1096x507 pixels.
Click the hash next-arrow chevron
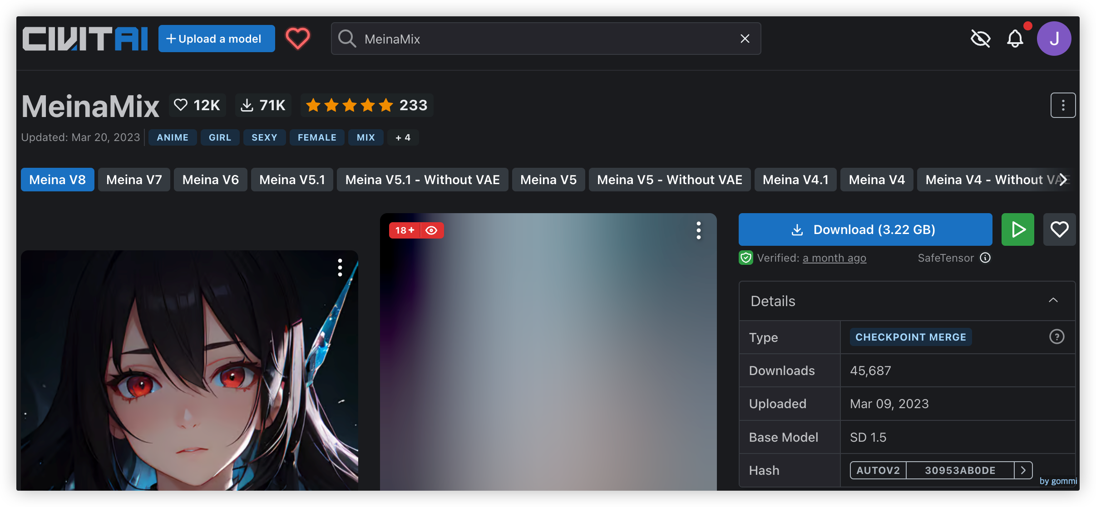(x=1023, y=470)
